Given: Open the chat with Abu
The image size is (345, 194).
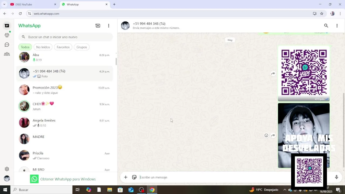Looking at the screenshot, I should pos(65,57).
